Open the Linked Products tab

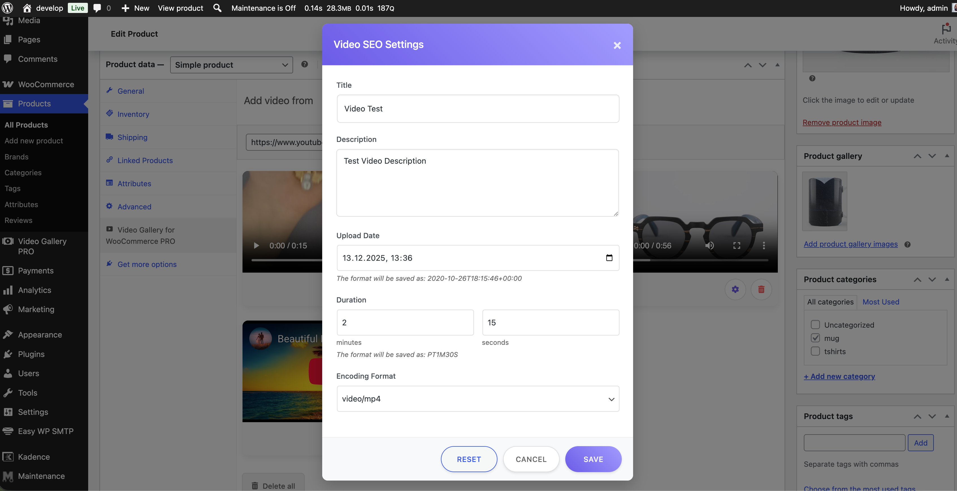pyautogui.click(x=145, y=160)
